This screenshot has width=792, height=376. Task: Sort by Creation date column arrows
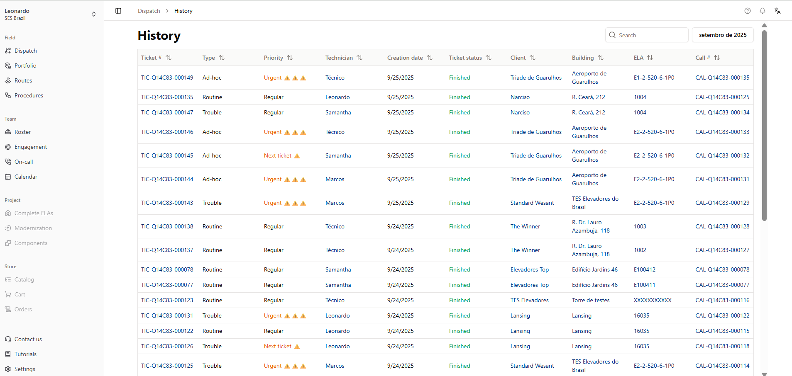click(x=430, y=58)
